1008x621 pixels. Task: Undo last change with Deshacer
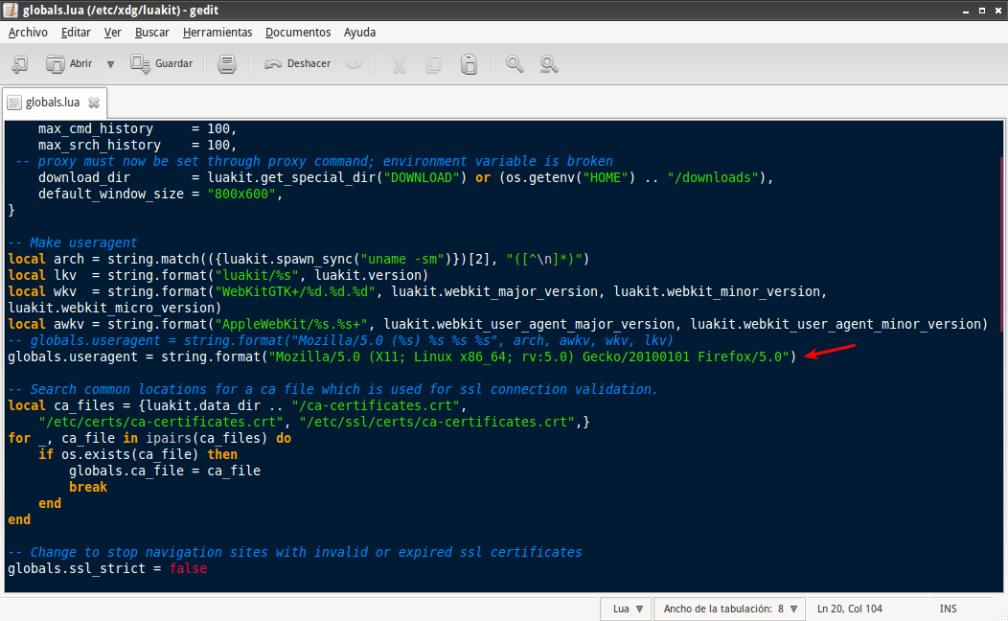[297, 64]
